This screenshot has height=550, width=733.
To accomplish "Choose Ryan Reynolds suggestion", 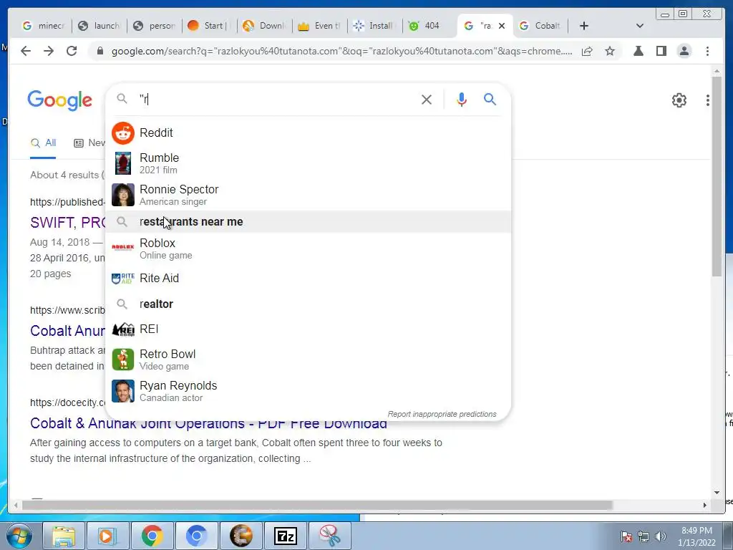I will tap(309, 391).
